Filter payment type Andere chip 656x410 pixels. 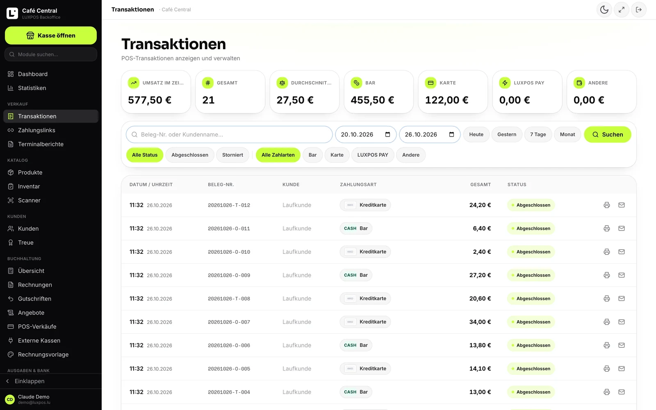pos(411,155)
